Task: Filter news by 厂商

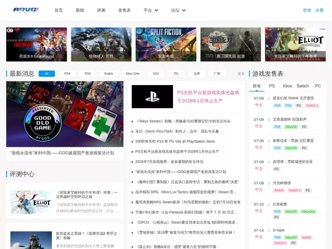Action: [217, 73]
